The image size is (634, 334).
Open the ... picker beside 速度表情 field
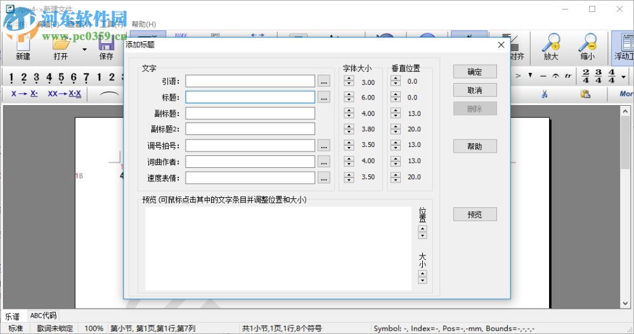pos(323,178)
